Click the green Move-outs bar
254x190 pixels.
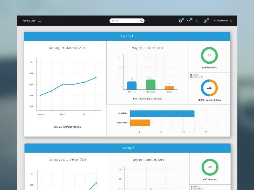[150, 85]
